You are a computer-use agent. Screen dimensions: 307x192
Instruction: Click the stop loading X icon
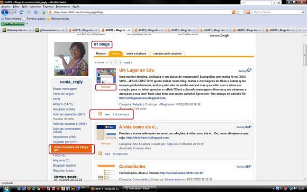tap(29, 12)
